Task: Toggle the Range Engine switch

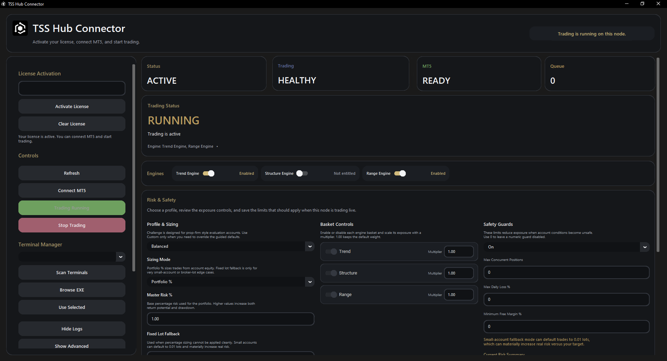Action: click(400, 173)
